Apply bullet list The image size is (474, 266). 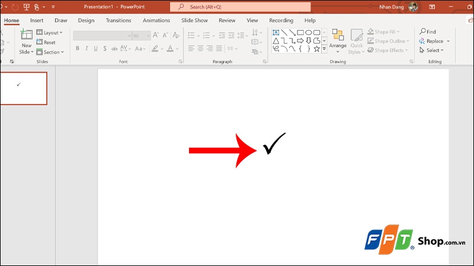[x=191, y=35]
